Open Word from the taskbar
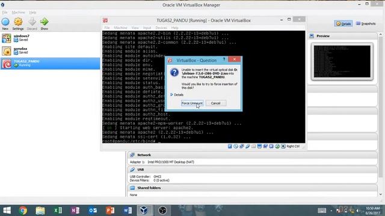This screenshot has width=385, height=216. [x=128, y=211]
